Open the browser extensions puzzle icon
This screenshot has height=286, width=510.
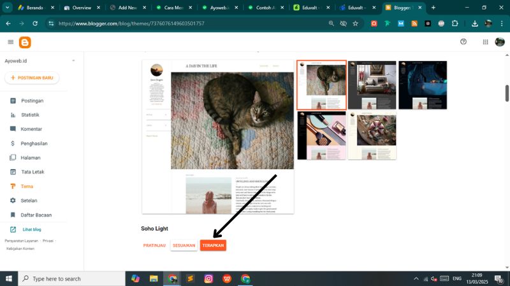point(455,24)
